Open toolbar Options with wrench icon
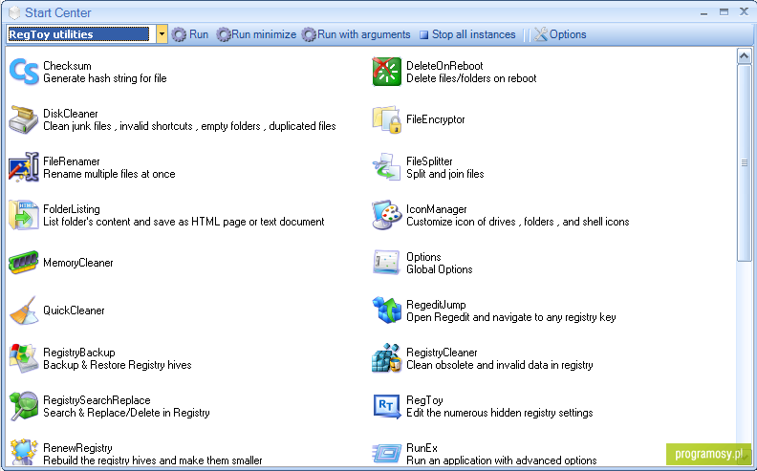Screen dimensions: 757x471 point(560,34)
